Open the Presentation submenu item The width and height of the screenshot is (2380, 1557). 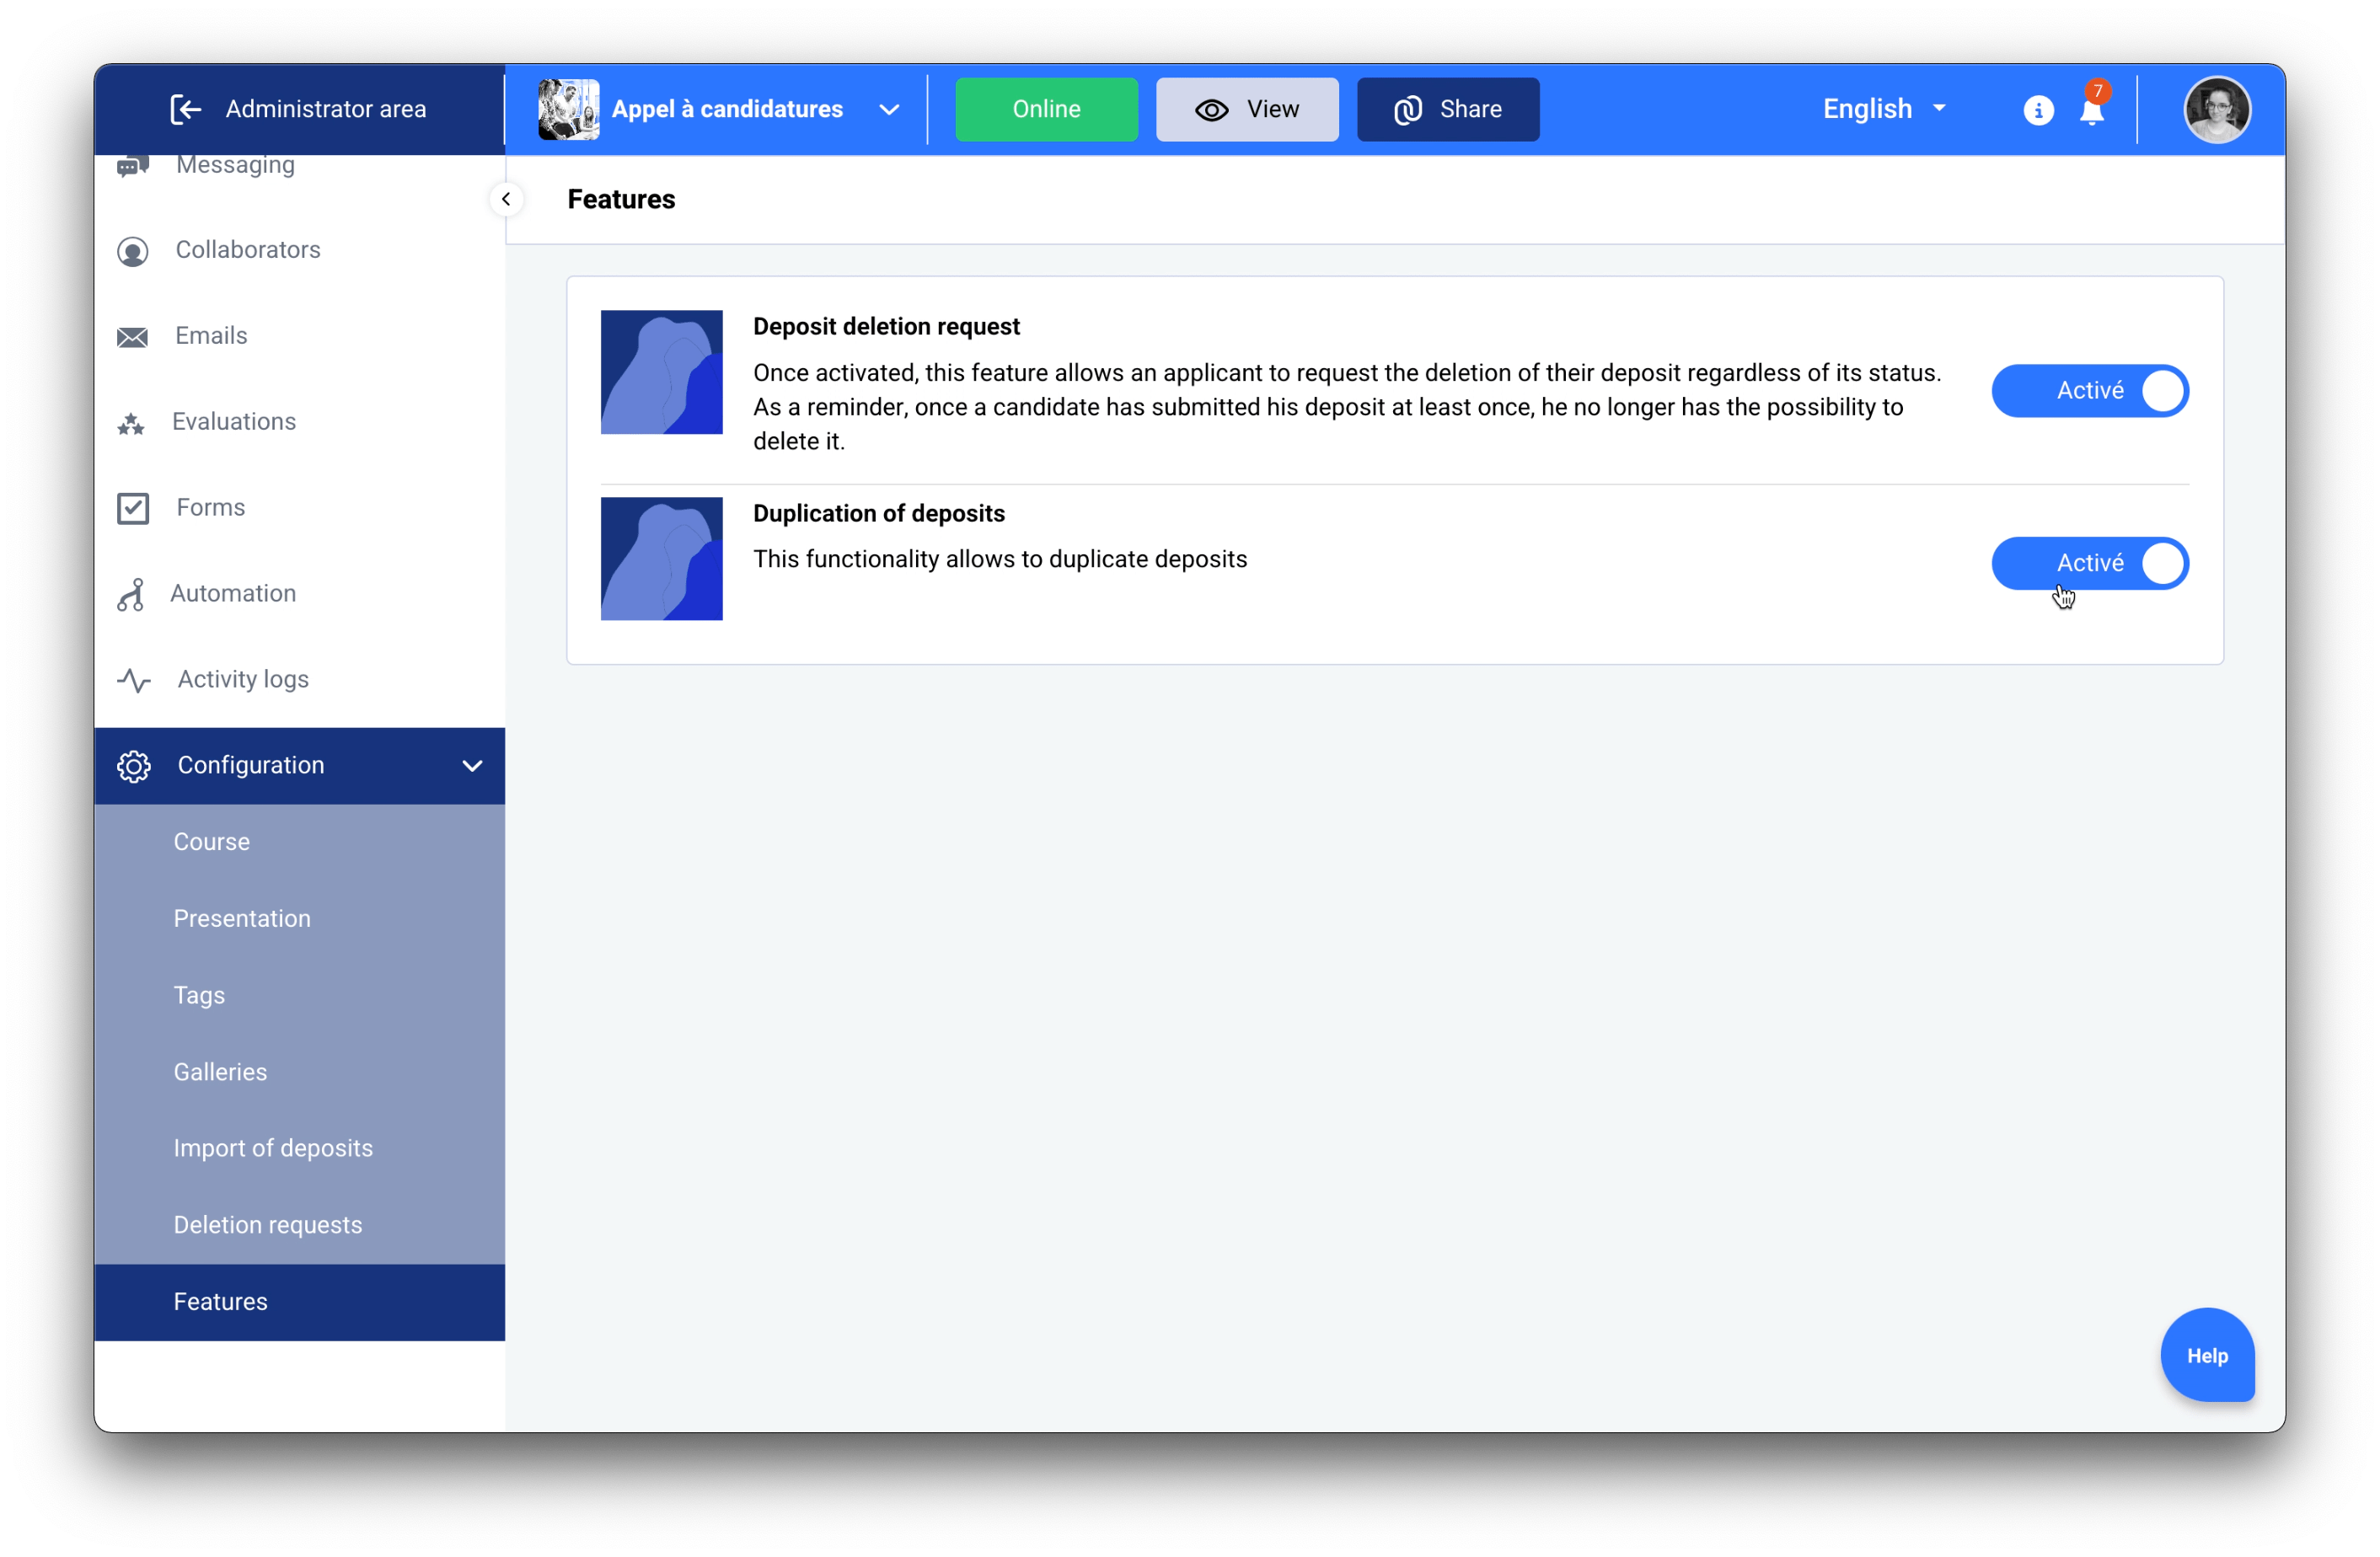click(299, 919)
